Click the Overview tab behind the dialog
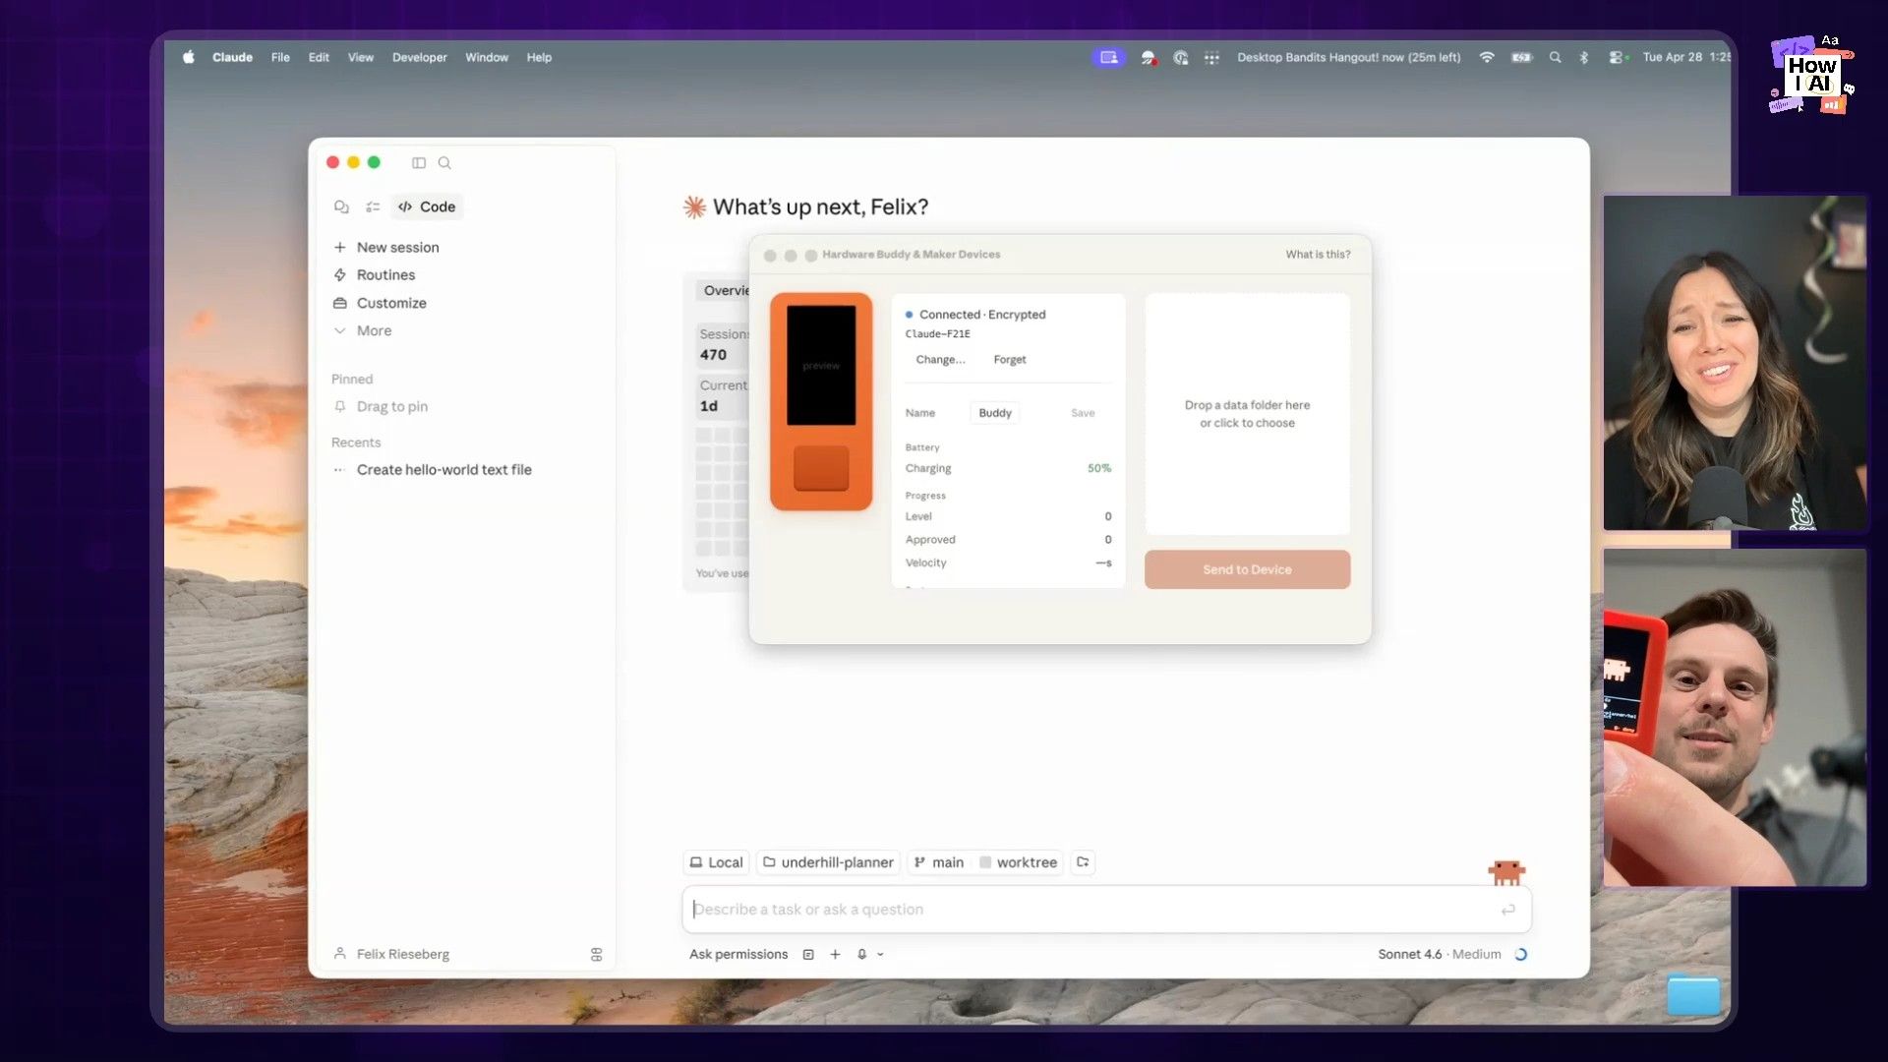Image resolution: width=1888 pixels, height=1062 pixels. [725, 290]
